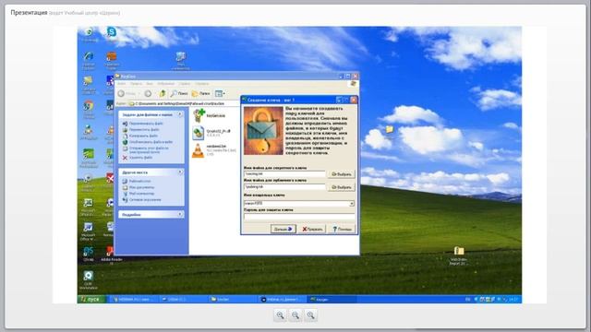
Task: Click the system tray clock
Action: (x=513, y=299)
